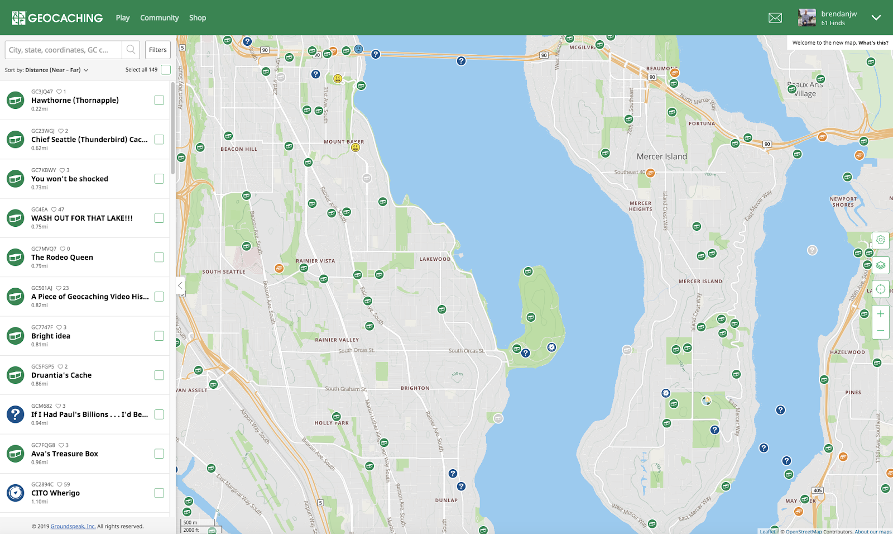Click the cache list scrollbar
Viewport: 893px width, 534px height.
(x=173, y=128)
